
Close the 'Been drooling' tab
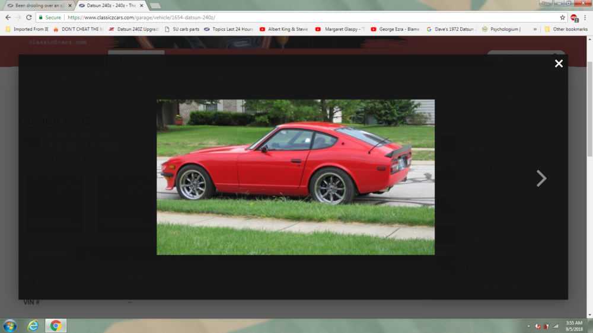70,6
